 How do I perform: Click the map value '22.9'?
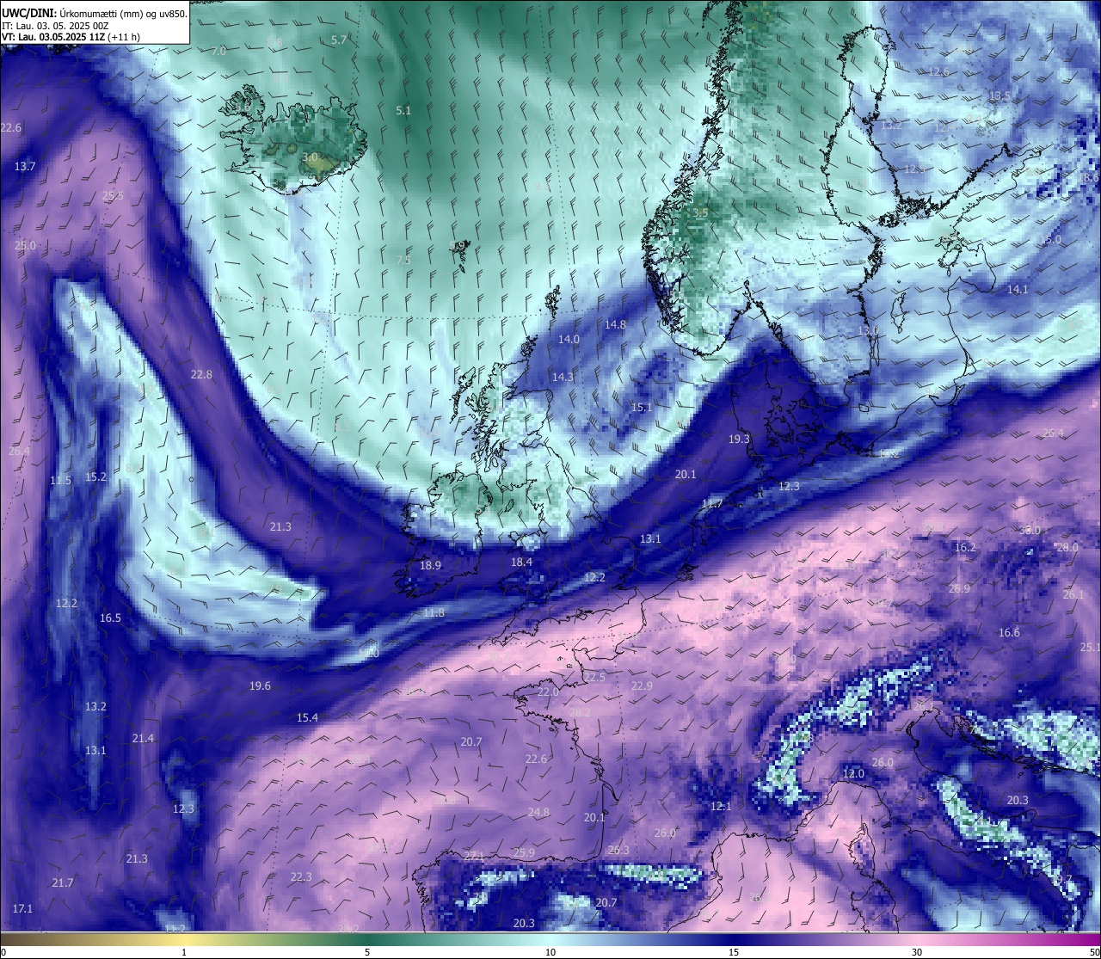click(x=642, y=686)
